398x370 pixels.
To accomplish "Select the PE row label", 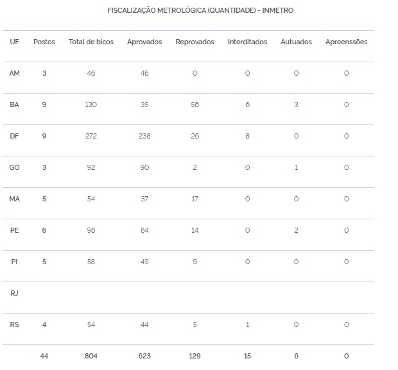I will click(14, 230).
